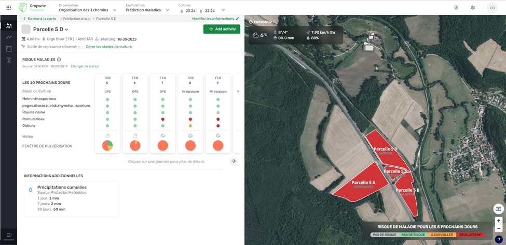Open the apps grid menu
Screen dimensions: 506x245
tap(8, 8)
